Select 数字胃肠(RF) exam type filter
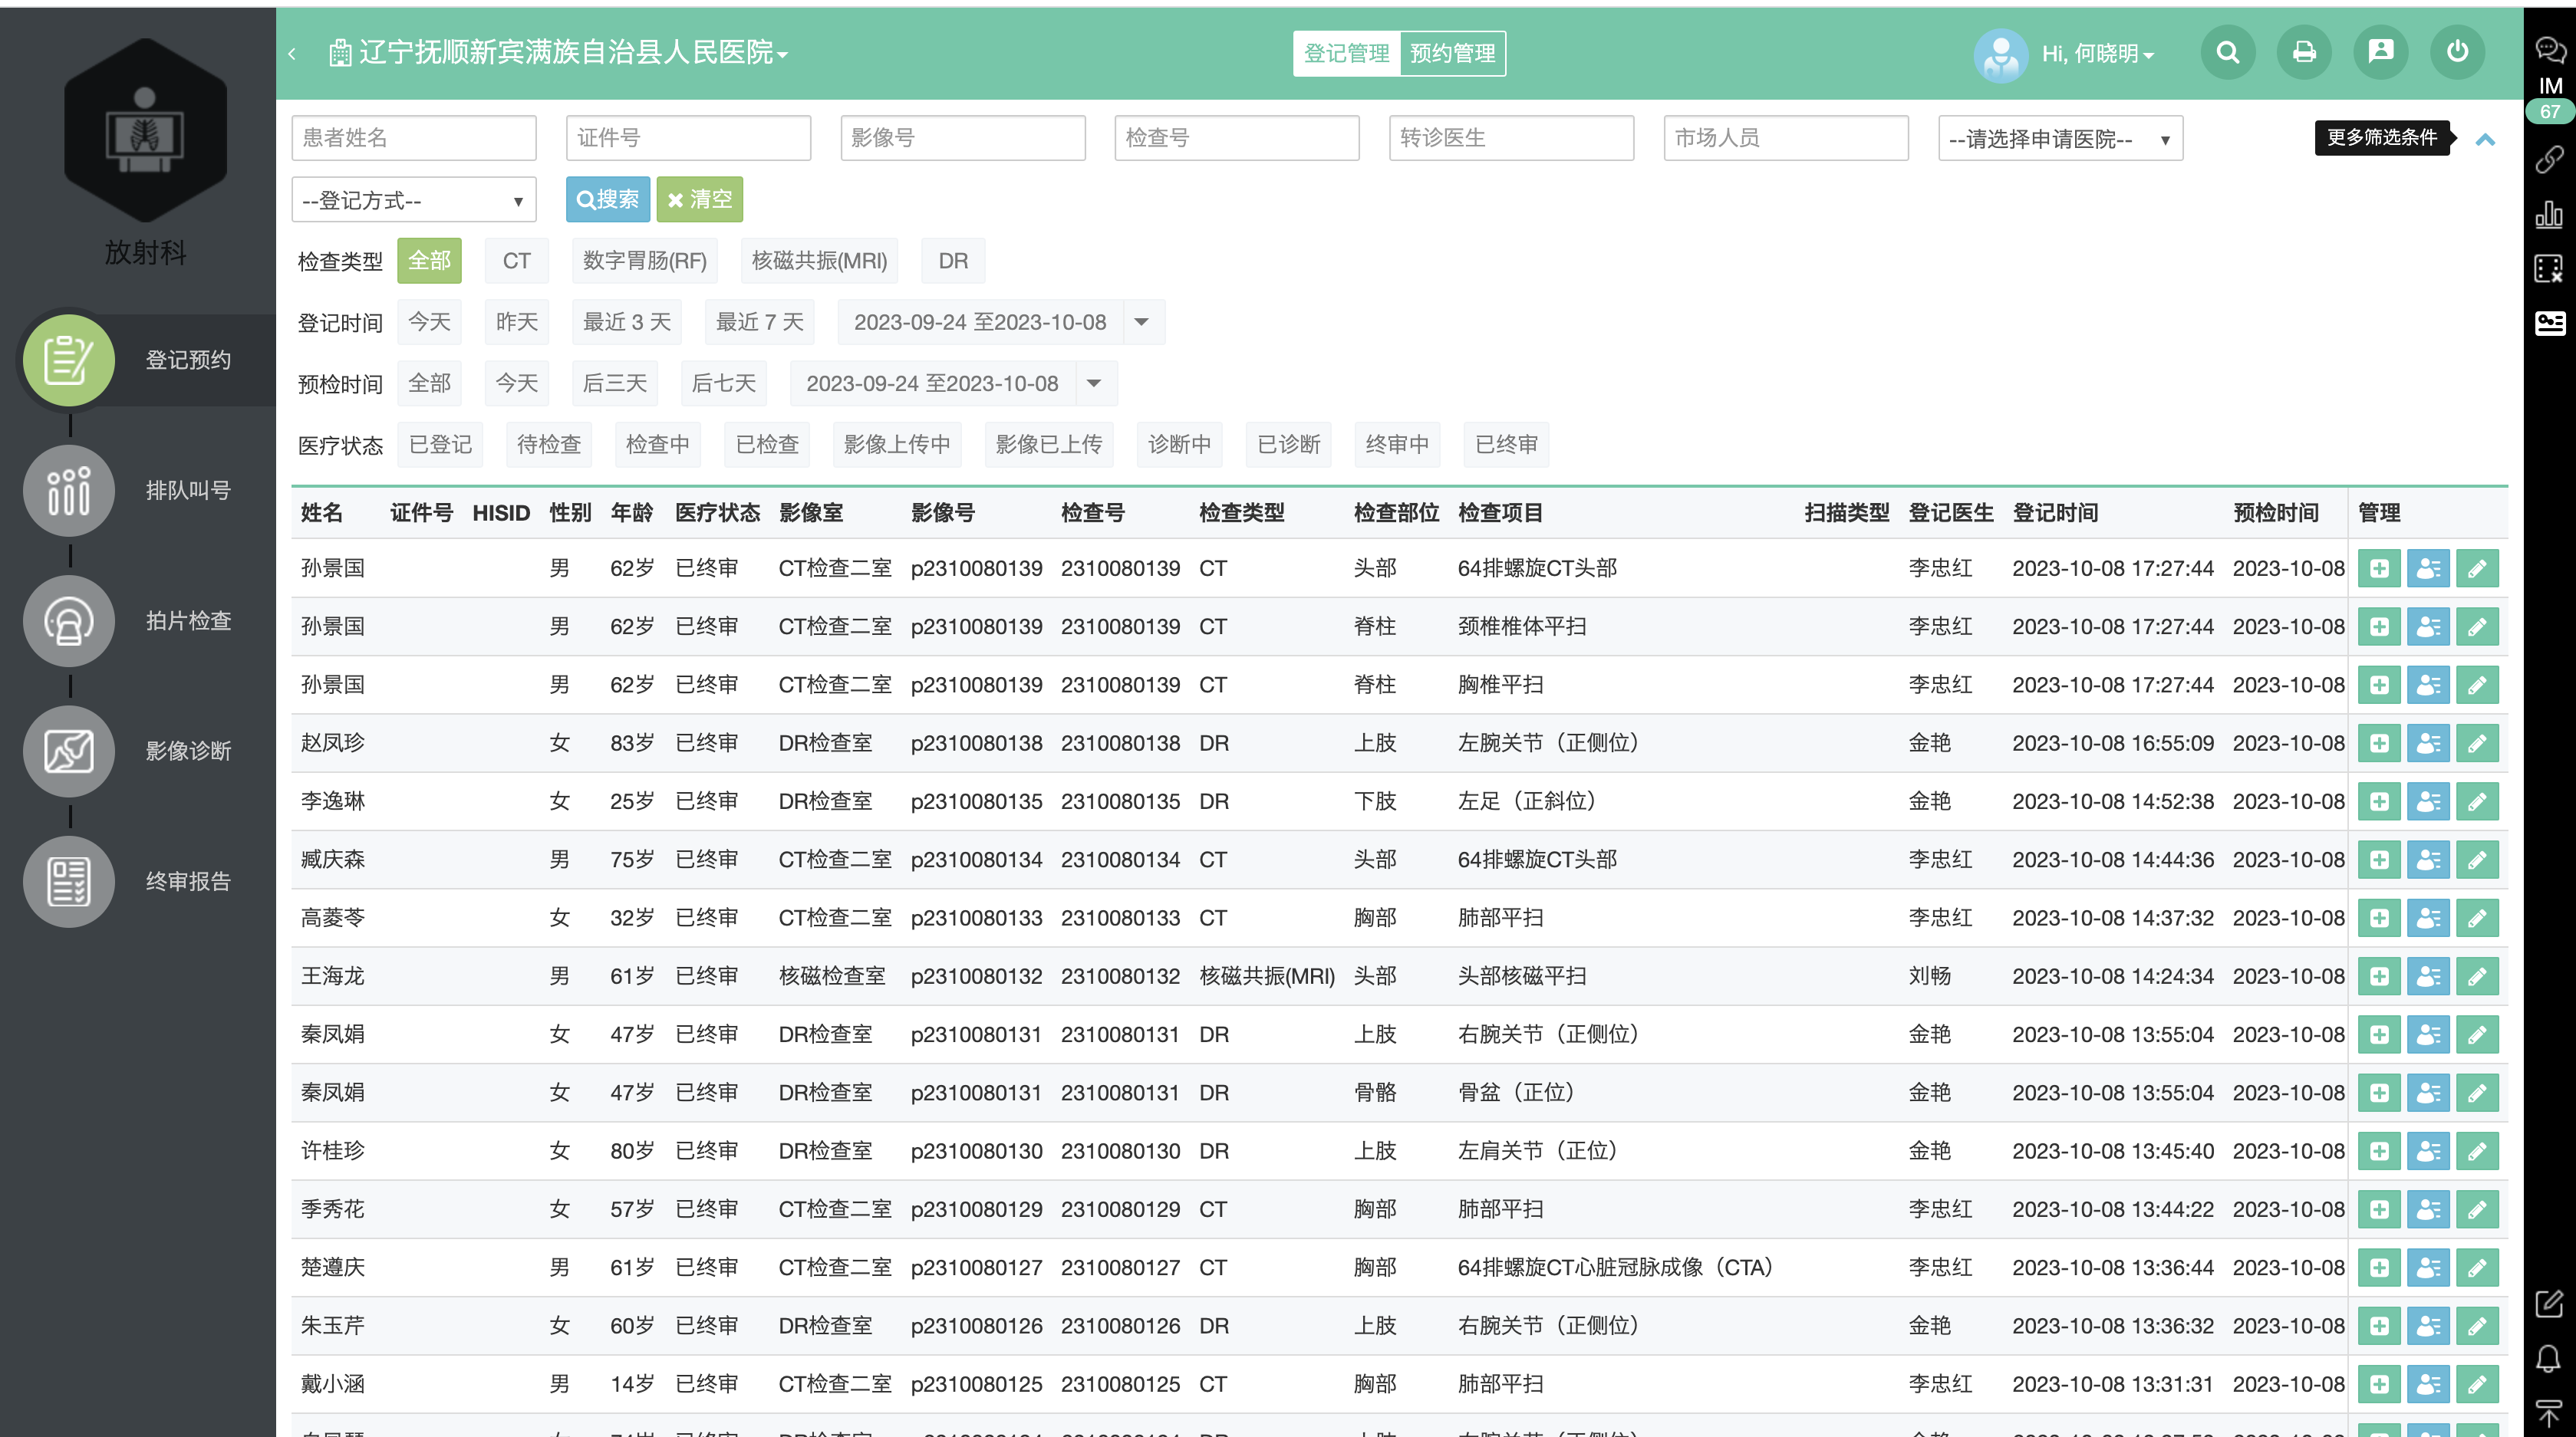This screenshot has width=2576, height=1437. [645, 261]
